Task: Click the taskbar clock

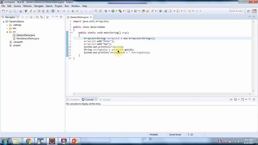Action: pyautogui.click(x=249, y=141)
